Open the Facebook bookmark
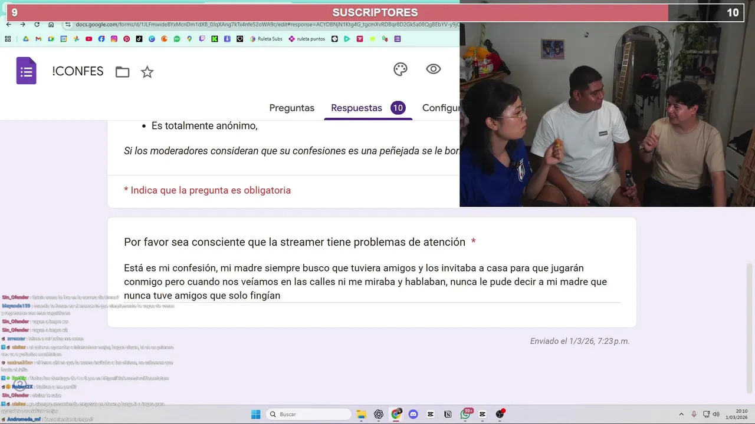Viewport: 755px width, 424px height. [101, 39]
